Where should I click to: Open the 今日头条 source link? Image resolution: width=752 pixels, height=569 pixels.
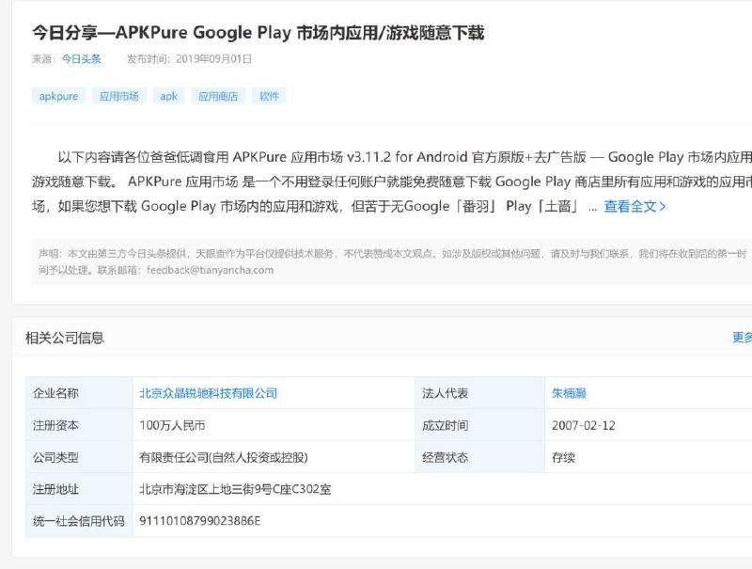pos(81,58)
